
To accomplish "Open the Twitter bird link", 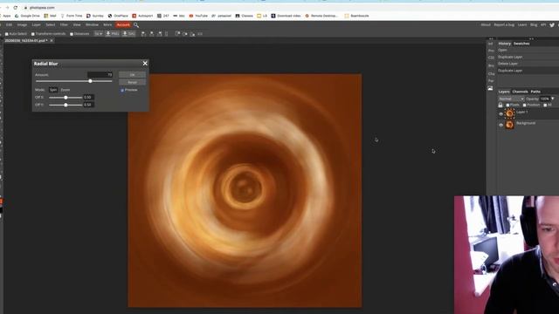I will (x=552, y=25).
